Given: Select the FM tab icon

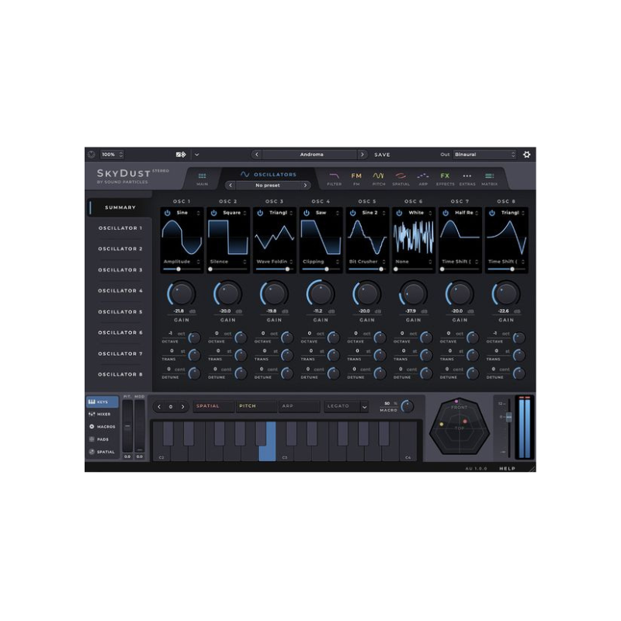Looking at the screenshot, I should coord(356,174).
